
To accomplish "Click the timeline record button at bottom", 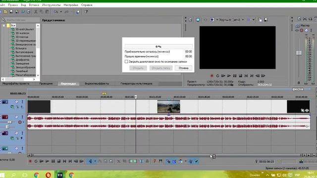I will point(30,161).
